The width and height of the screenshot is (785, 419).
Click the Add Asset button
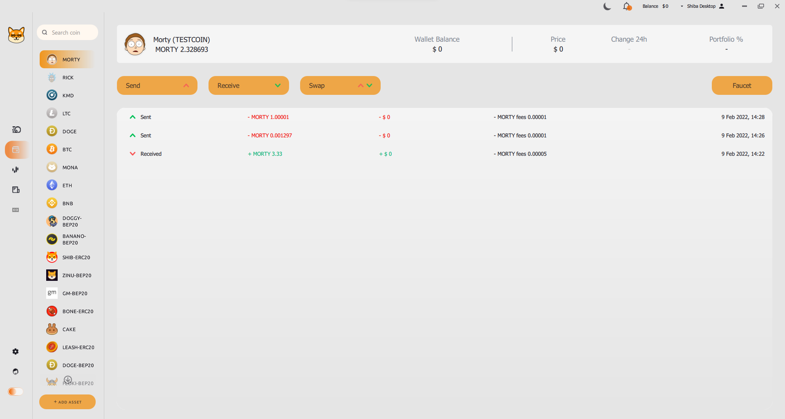(x=67, y=402)
